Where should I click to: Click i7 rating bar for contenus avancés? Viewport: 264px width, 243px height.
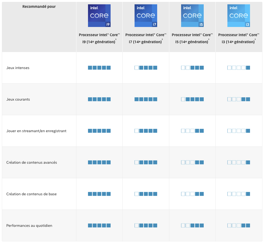click(x=146, y=162)
